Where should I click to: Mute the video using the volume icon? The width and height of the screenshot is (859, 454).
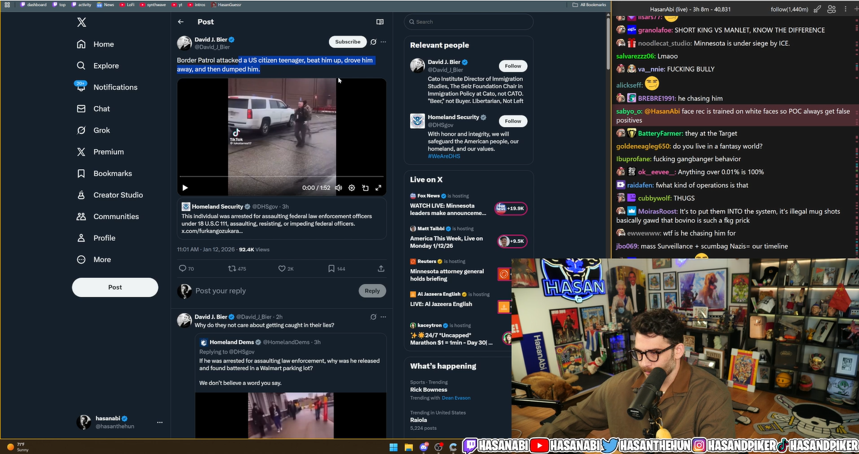pos(338,188)
